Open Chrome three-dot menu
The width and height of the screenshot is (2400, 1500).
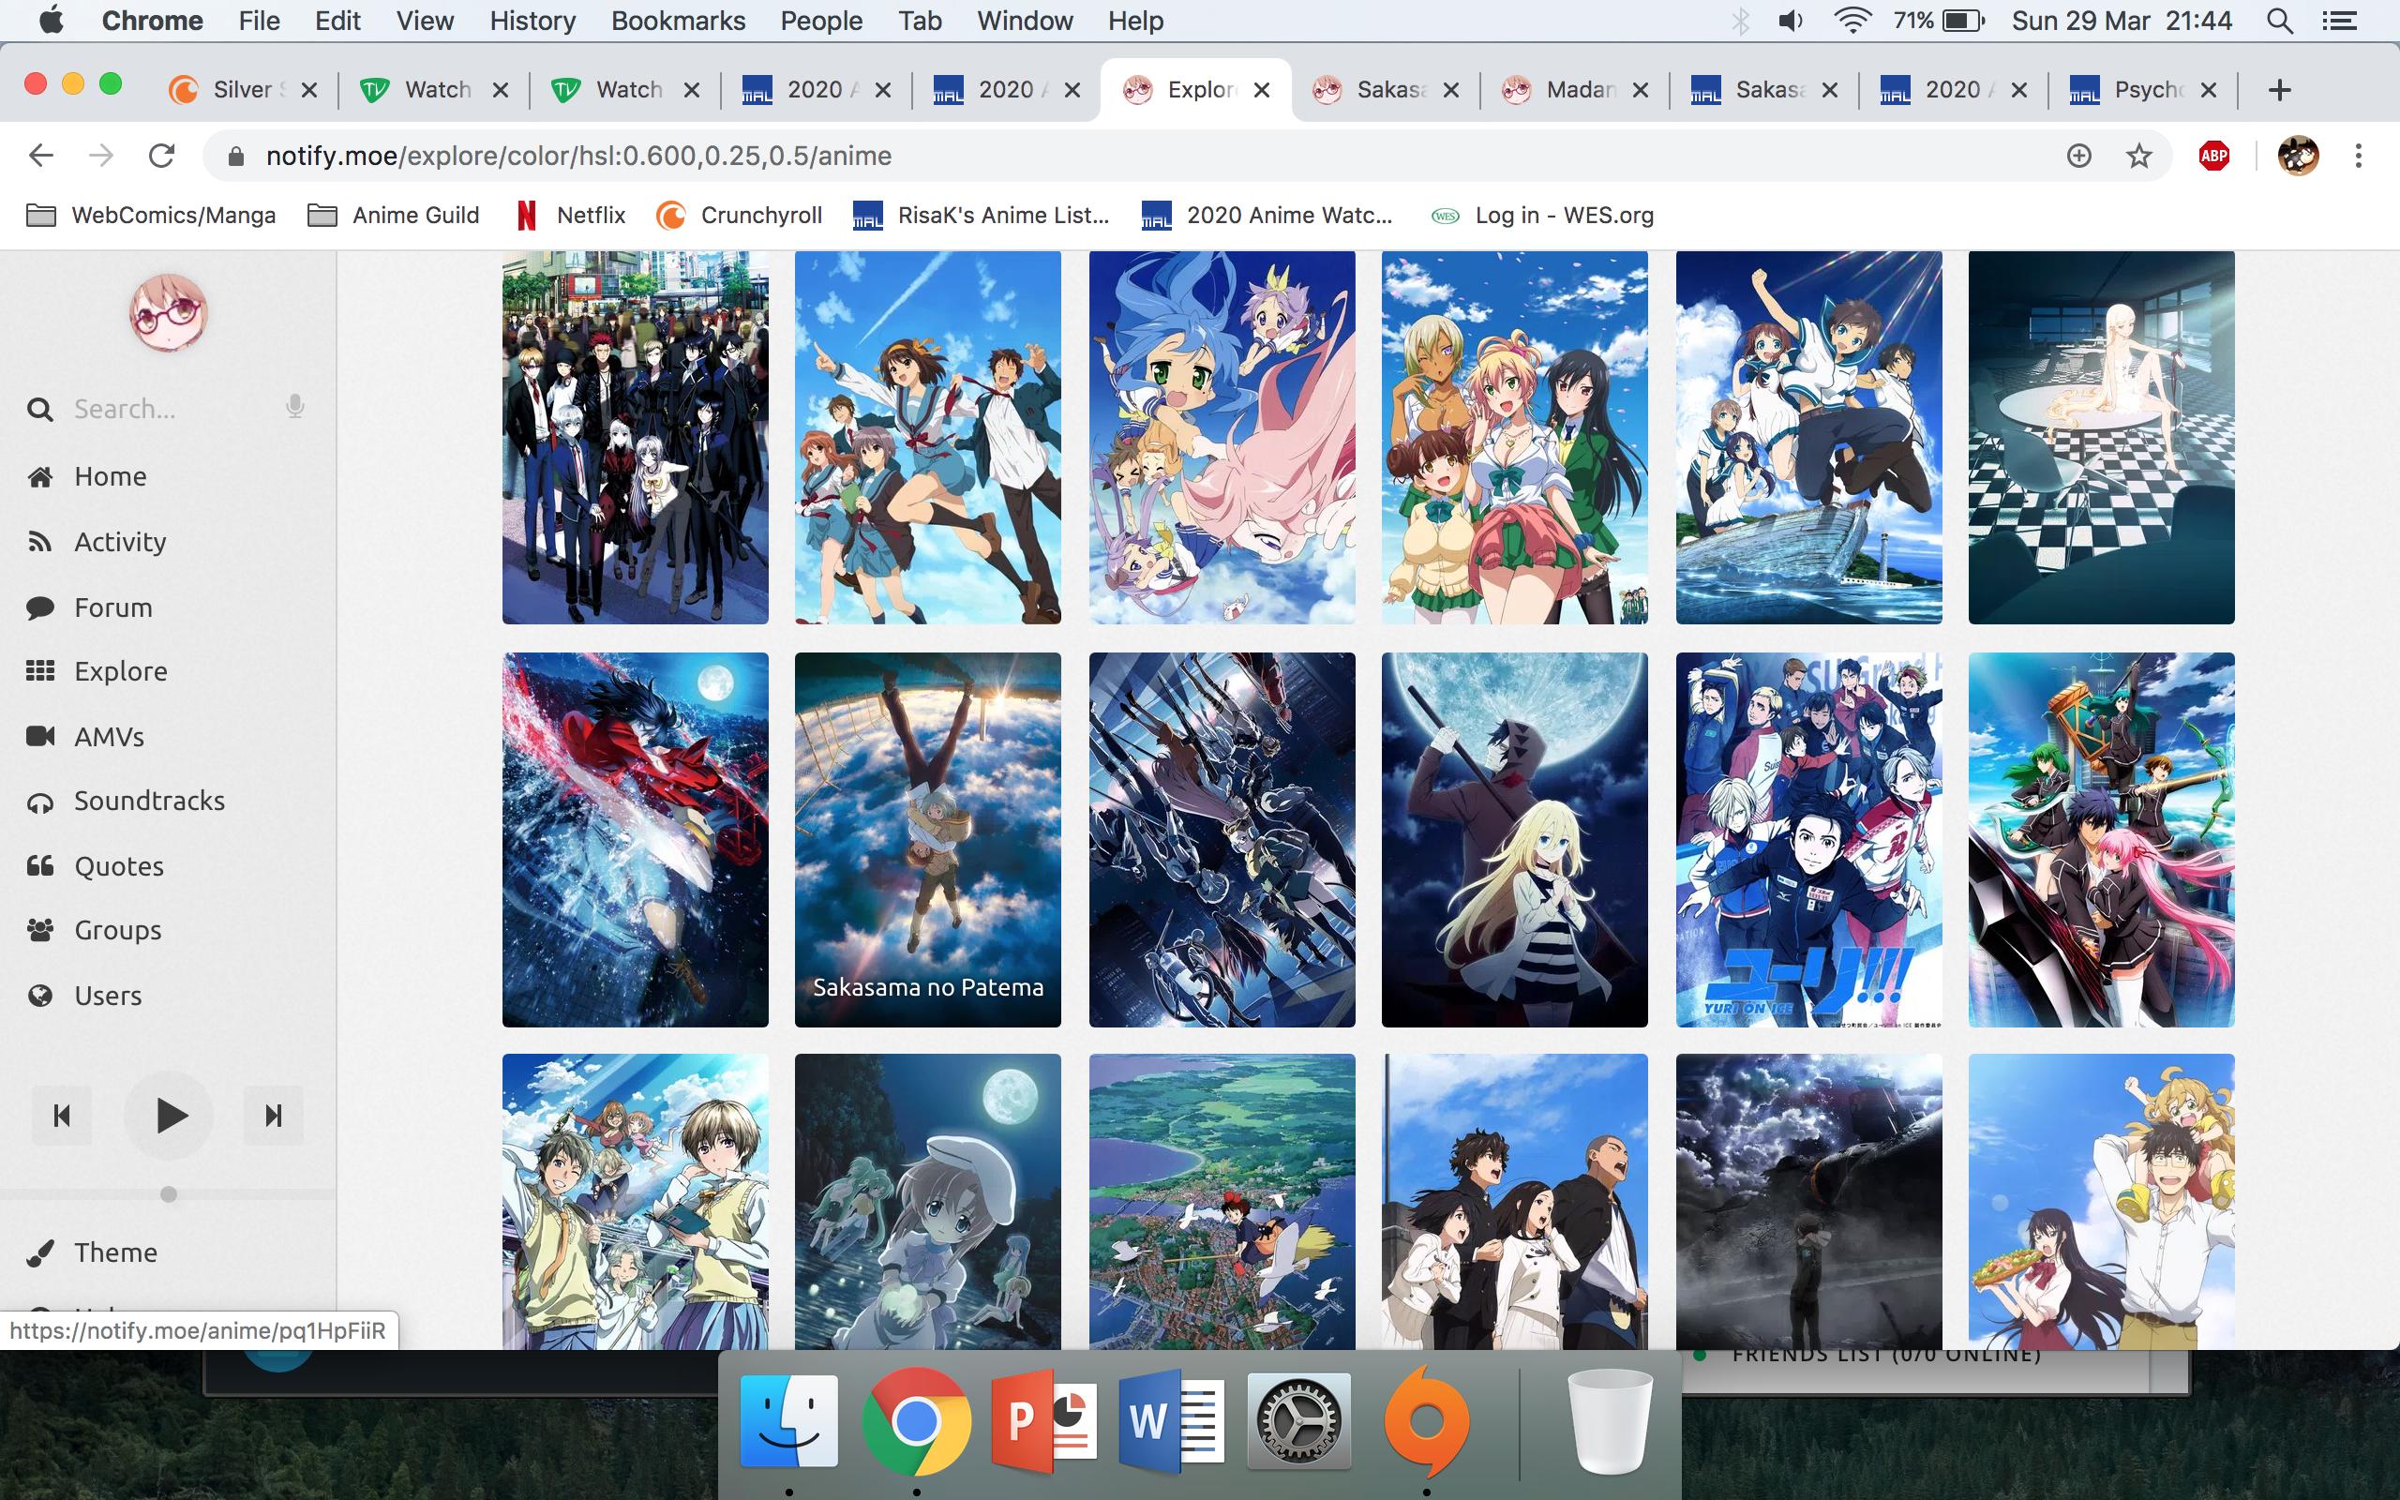tap(2359, 156)
